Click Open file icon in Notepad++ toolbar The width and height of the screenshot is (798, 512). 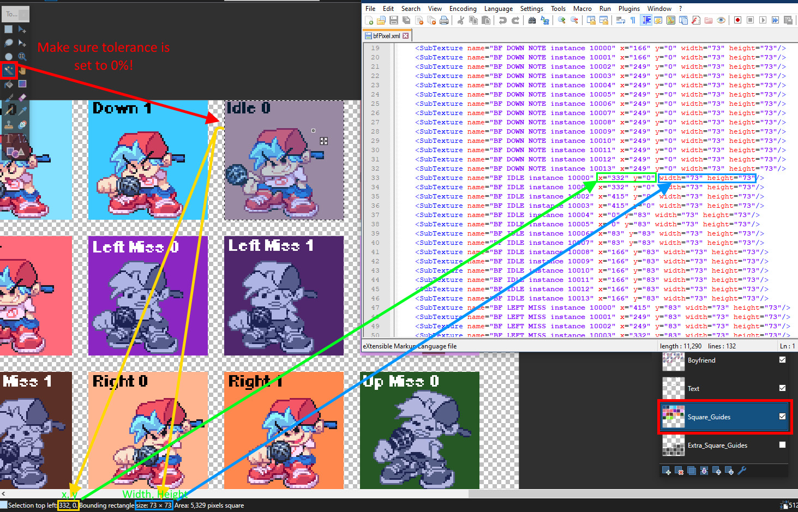(381, 20)
